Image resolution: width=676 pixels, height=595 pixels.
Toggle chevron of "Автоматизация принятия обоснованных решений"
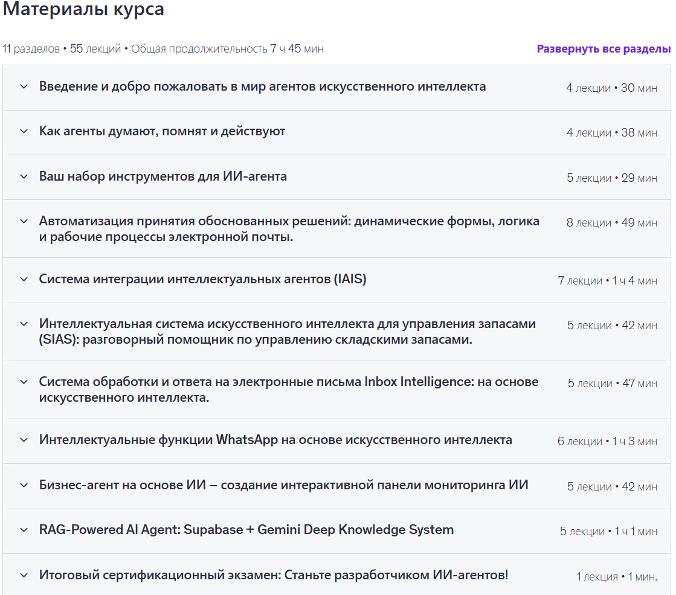coord(24,221)
